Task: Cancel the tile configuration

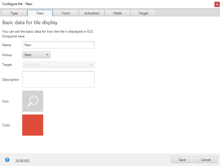Action: point(206,160)
